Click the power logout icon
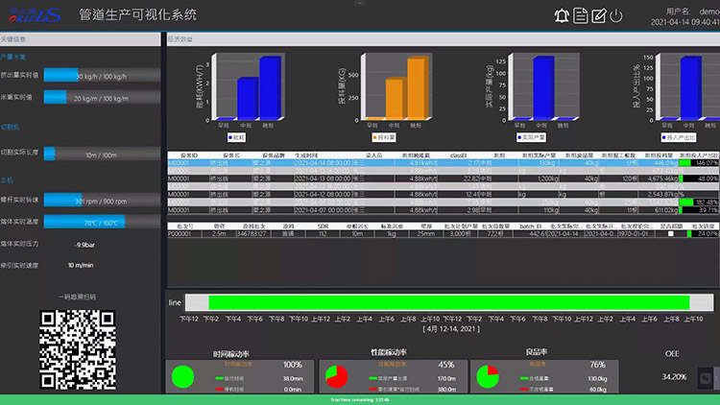Image resolution: width=720 pixels, height=405 pixels. [x=616, y=16]
